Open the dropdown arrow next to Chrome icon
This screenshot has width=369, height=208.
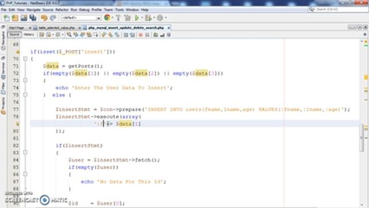(112, 18)
